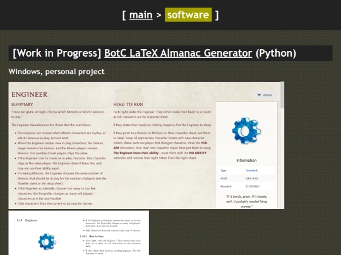This screenshot has height=255, width=341.
Task: Click the 'Windows, personal project' subtitle
Action: point(57,72)
